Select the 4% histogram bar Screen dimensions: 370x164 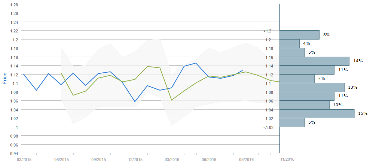click(x=289, y=43)
